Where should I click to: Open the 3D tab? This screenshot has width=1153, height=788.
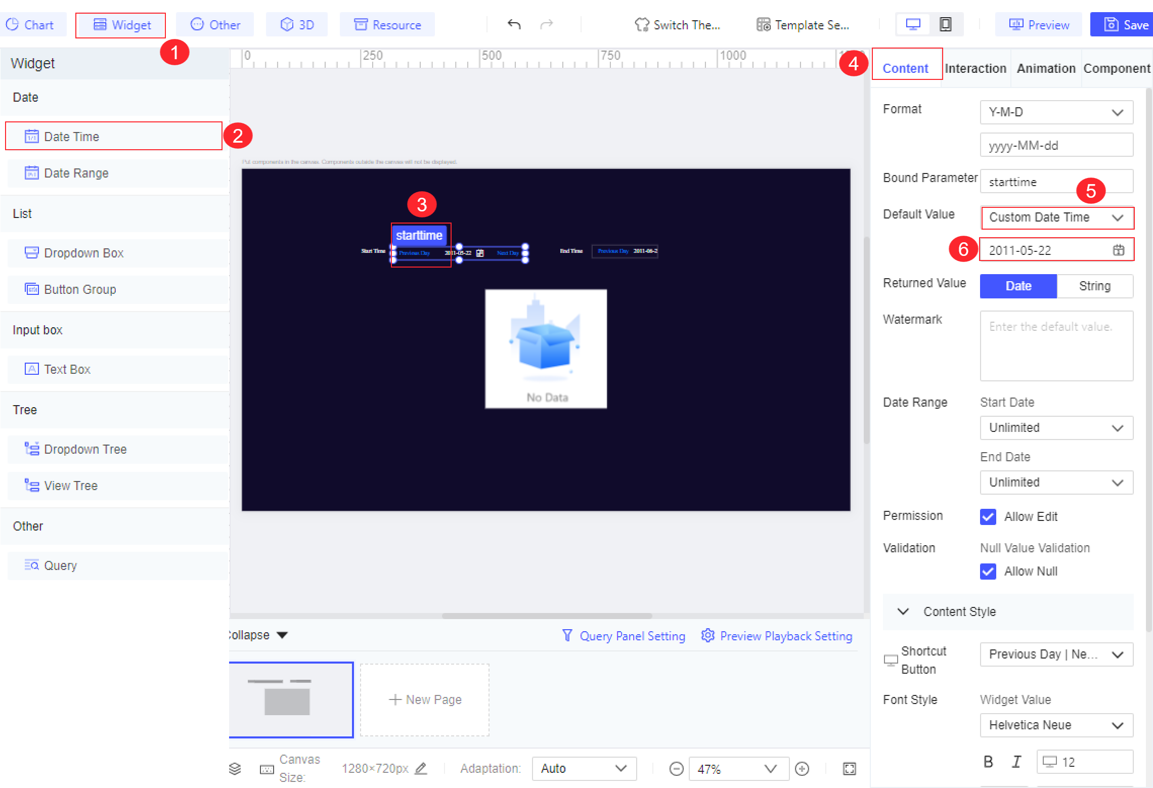coord(297,24)
